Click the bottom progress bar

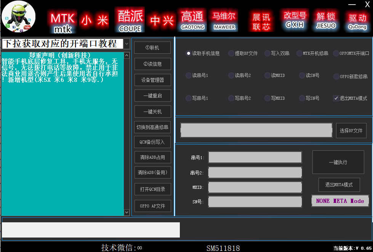[91, 230]
